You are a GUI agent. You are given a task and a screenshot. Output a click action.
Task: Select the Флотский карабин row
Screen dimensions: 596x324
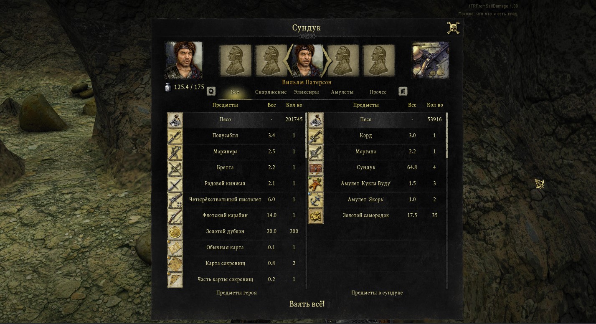[236, 215]
